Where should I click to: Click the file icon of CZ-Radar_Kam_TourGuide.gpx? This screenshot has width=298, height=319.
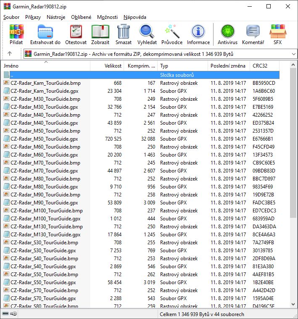coord(6,91)
